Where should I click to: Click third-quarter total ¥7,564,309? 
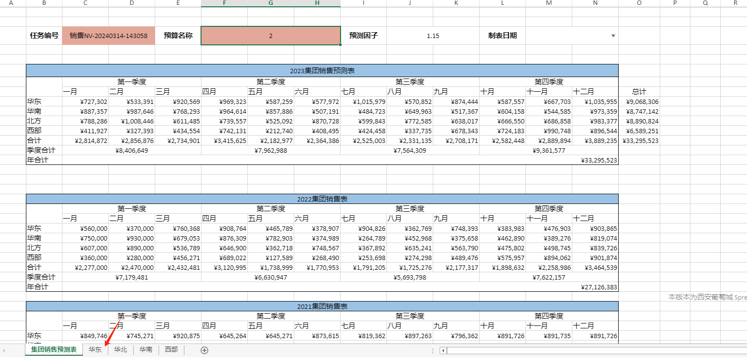(x=410, y=151)
